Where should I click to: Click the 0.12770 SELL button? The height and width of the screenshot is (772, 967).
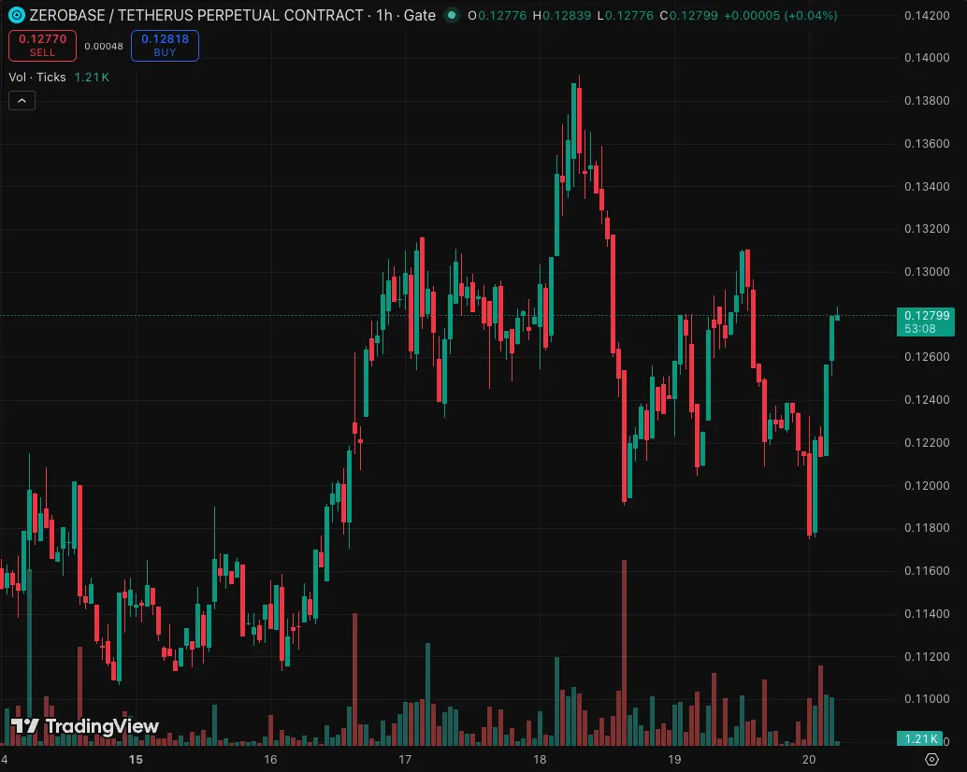click(x=43, y=46)
